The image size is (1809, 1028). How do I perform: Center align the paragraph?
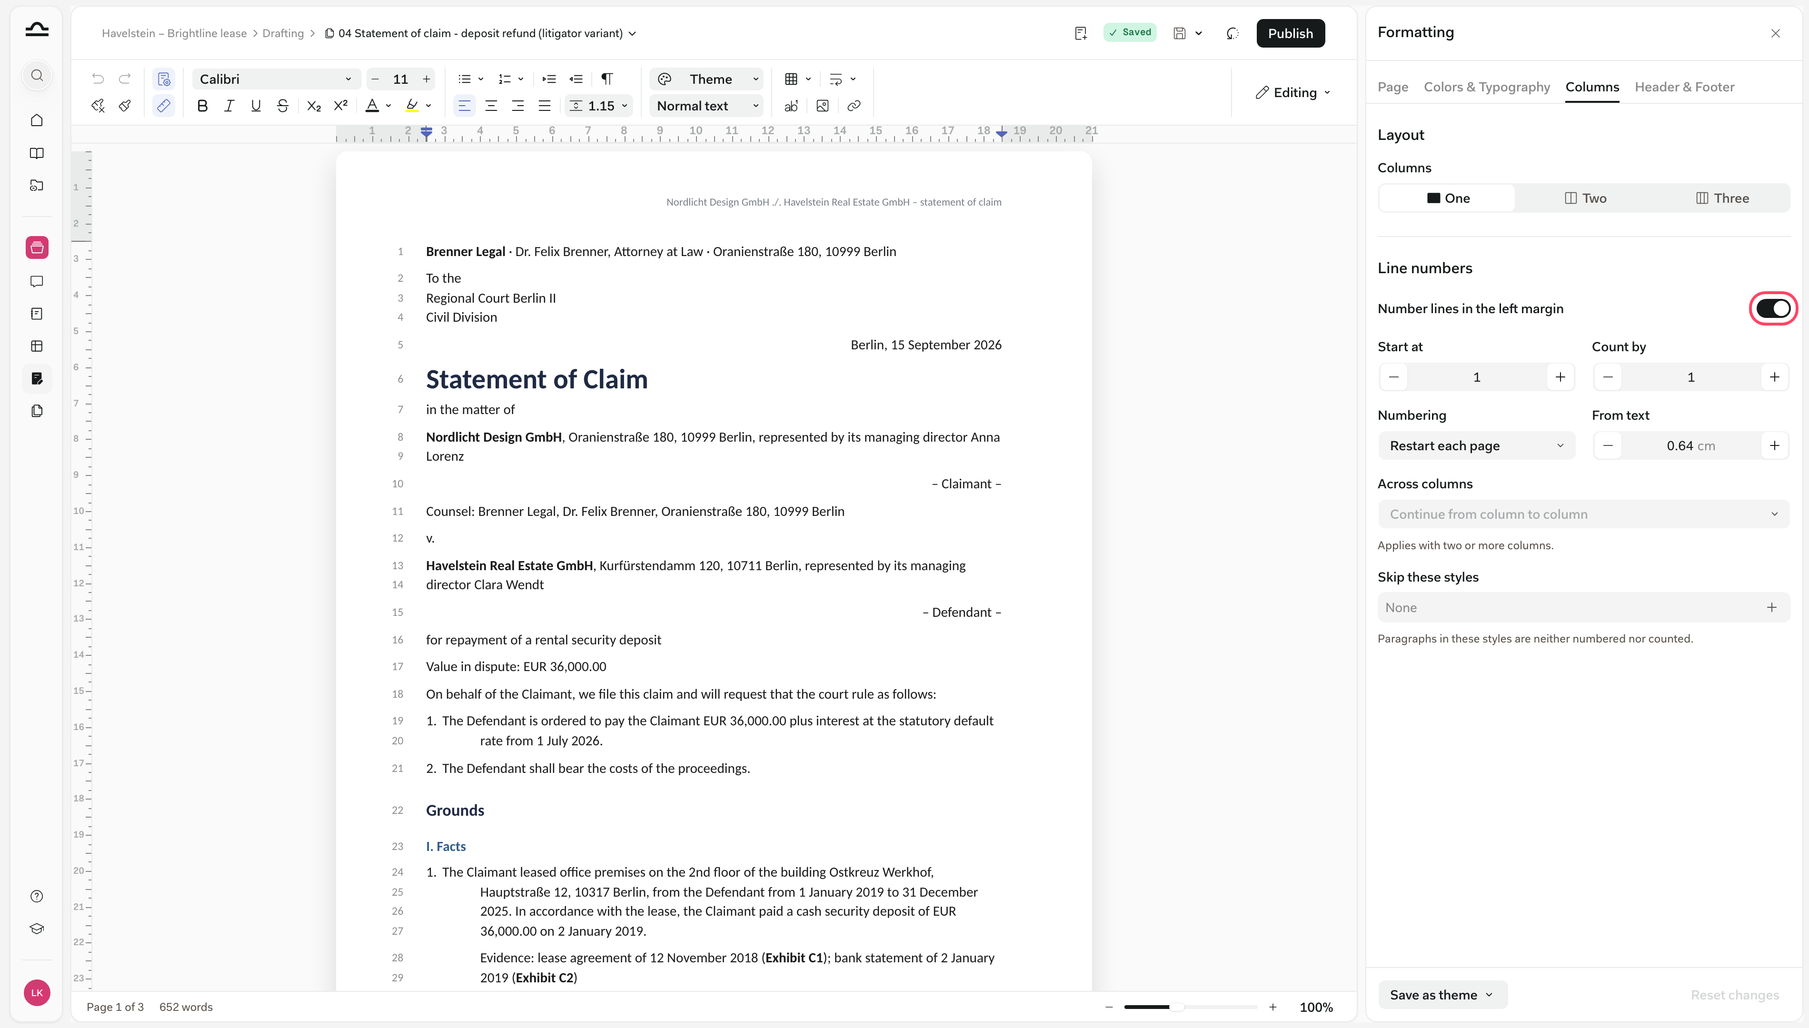(x=491, y=106)
